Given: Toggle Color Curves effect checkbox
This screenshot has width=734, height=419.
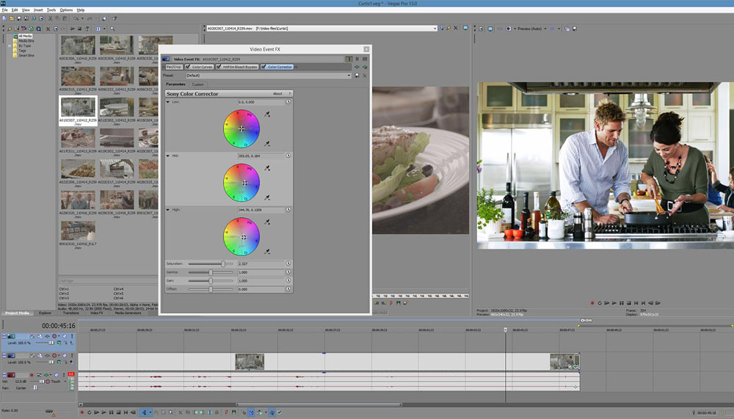Looking at the screenshot, I should coord(188,67).
